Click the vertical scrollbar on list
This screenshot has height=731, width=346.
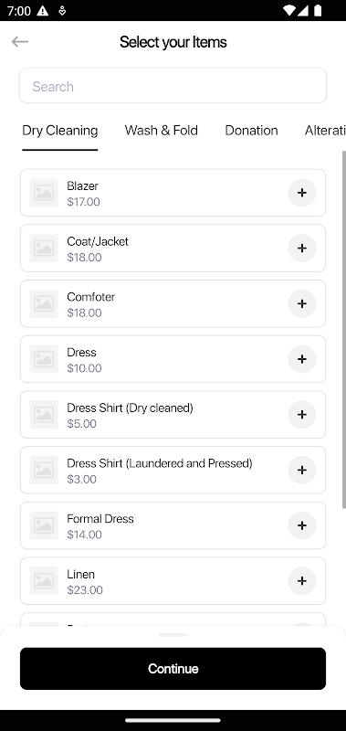[344, 329]
